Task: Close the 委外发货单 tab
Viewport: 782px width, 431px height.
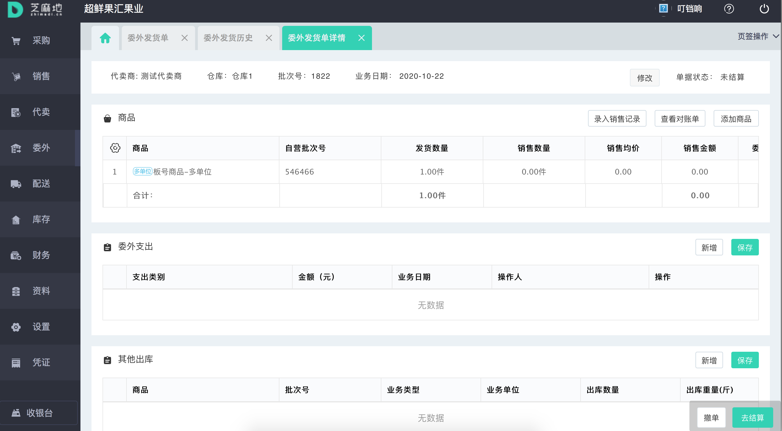Action: point(185,38)
